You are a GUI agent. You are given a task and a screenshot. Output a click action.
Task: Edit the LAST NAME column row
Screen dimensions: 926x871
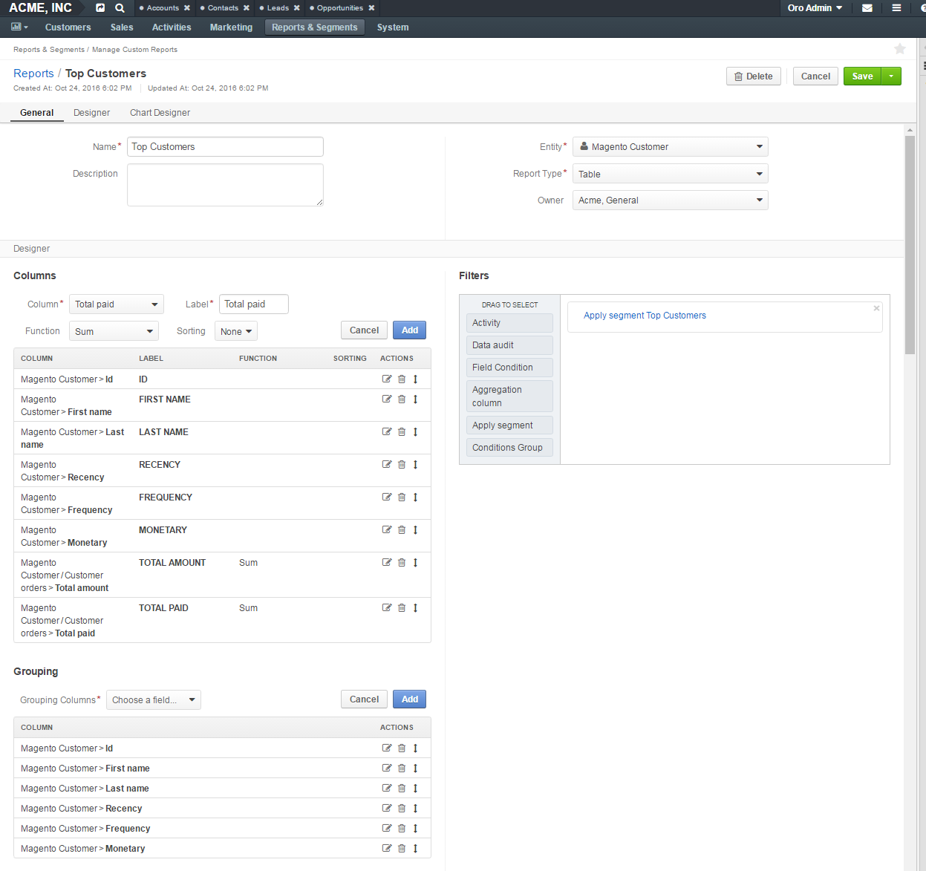point(387,431)
